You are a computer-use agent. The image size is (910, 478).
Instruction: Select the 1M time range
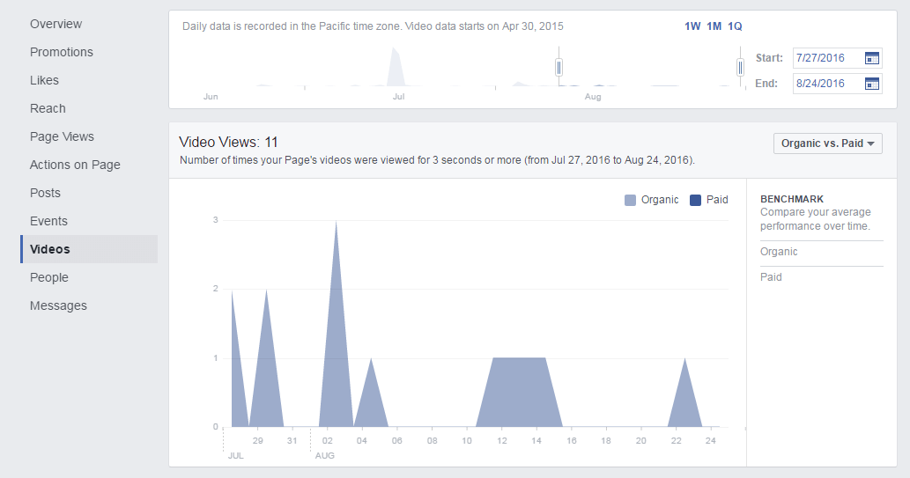[714, 26]
